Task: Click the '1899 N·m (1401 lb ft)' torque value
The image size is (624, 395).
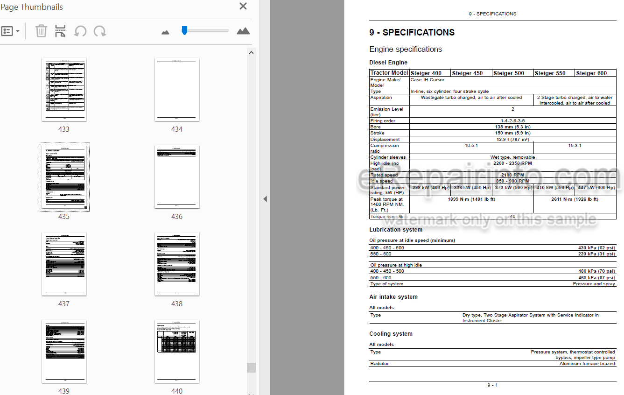Action: point(471,199)
